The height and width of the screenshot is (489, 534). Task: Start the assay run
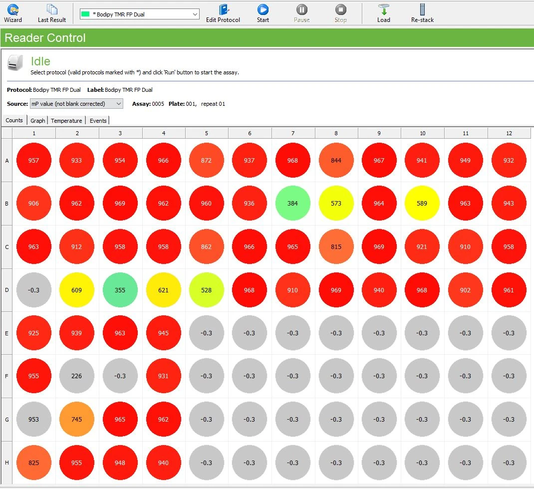tap(263, 13)
